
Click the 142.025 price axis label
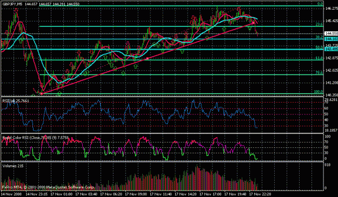pos(332,70)
